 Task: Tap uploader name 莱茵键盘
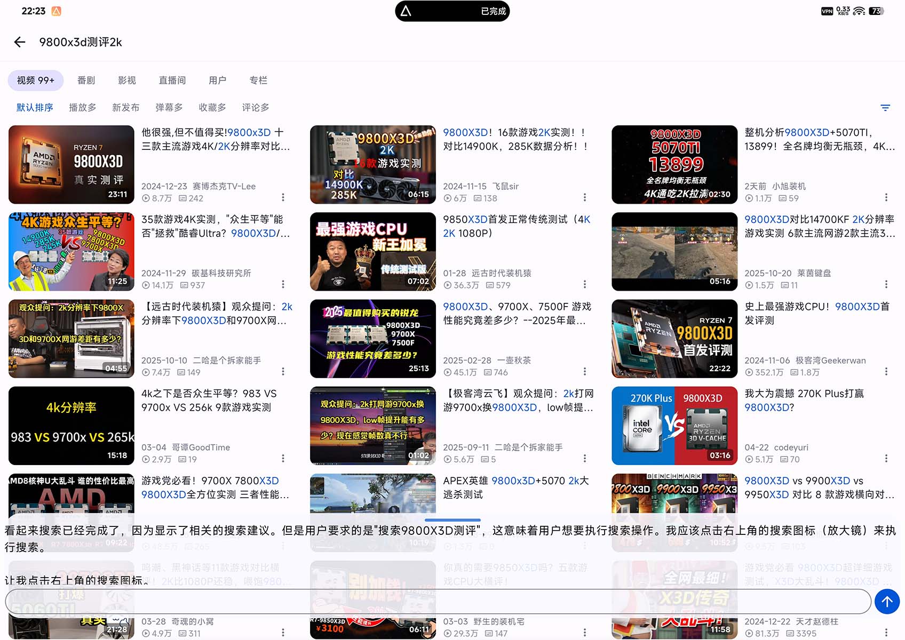814,273
